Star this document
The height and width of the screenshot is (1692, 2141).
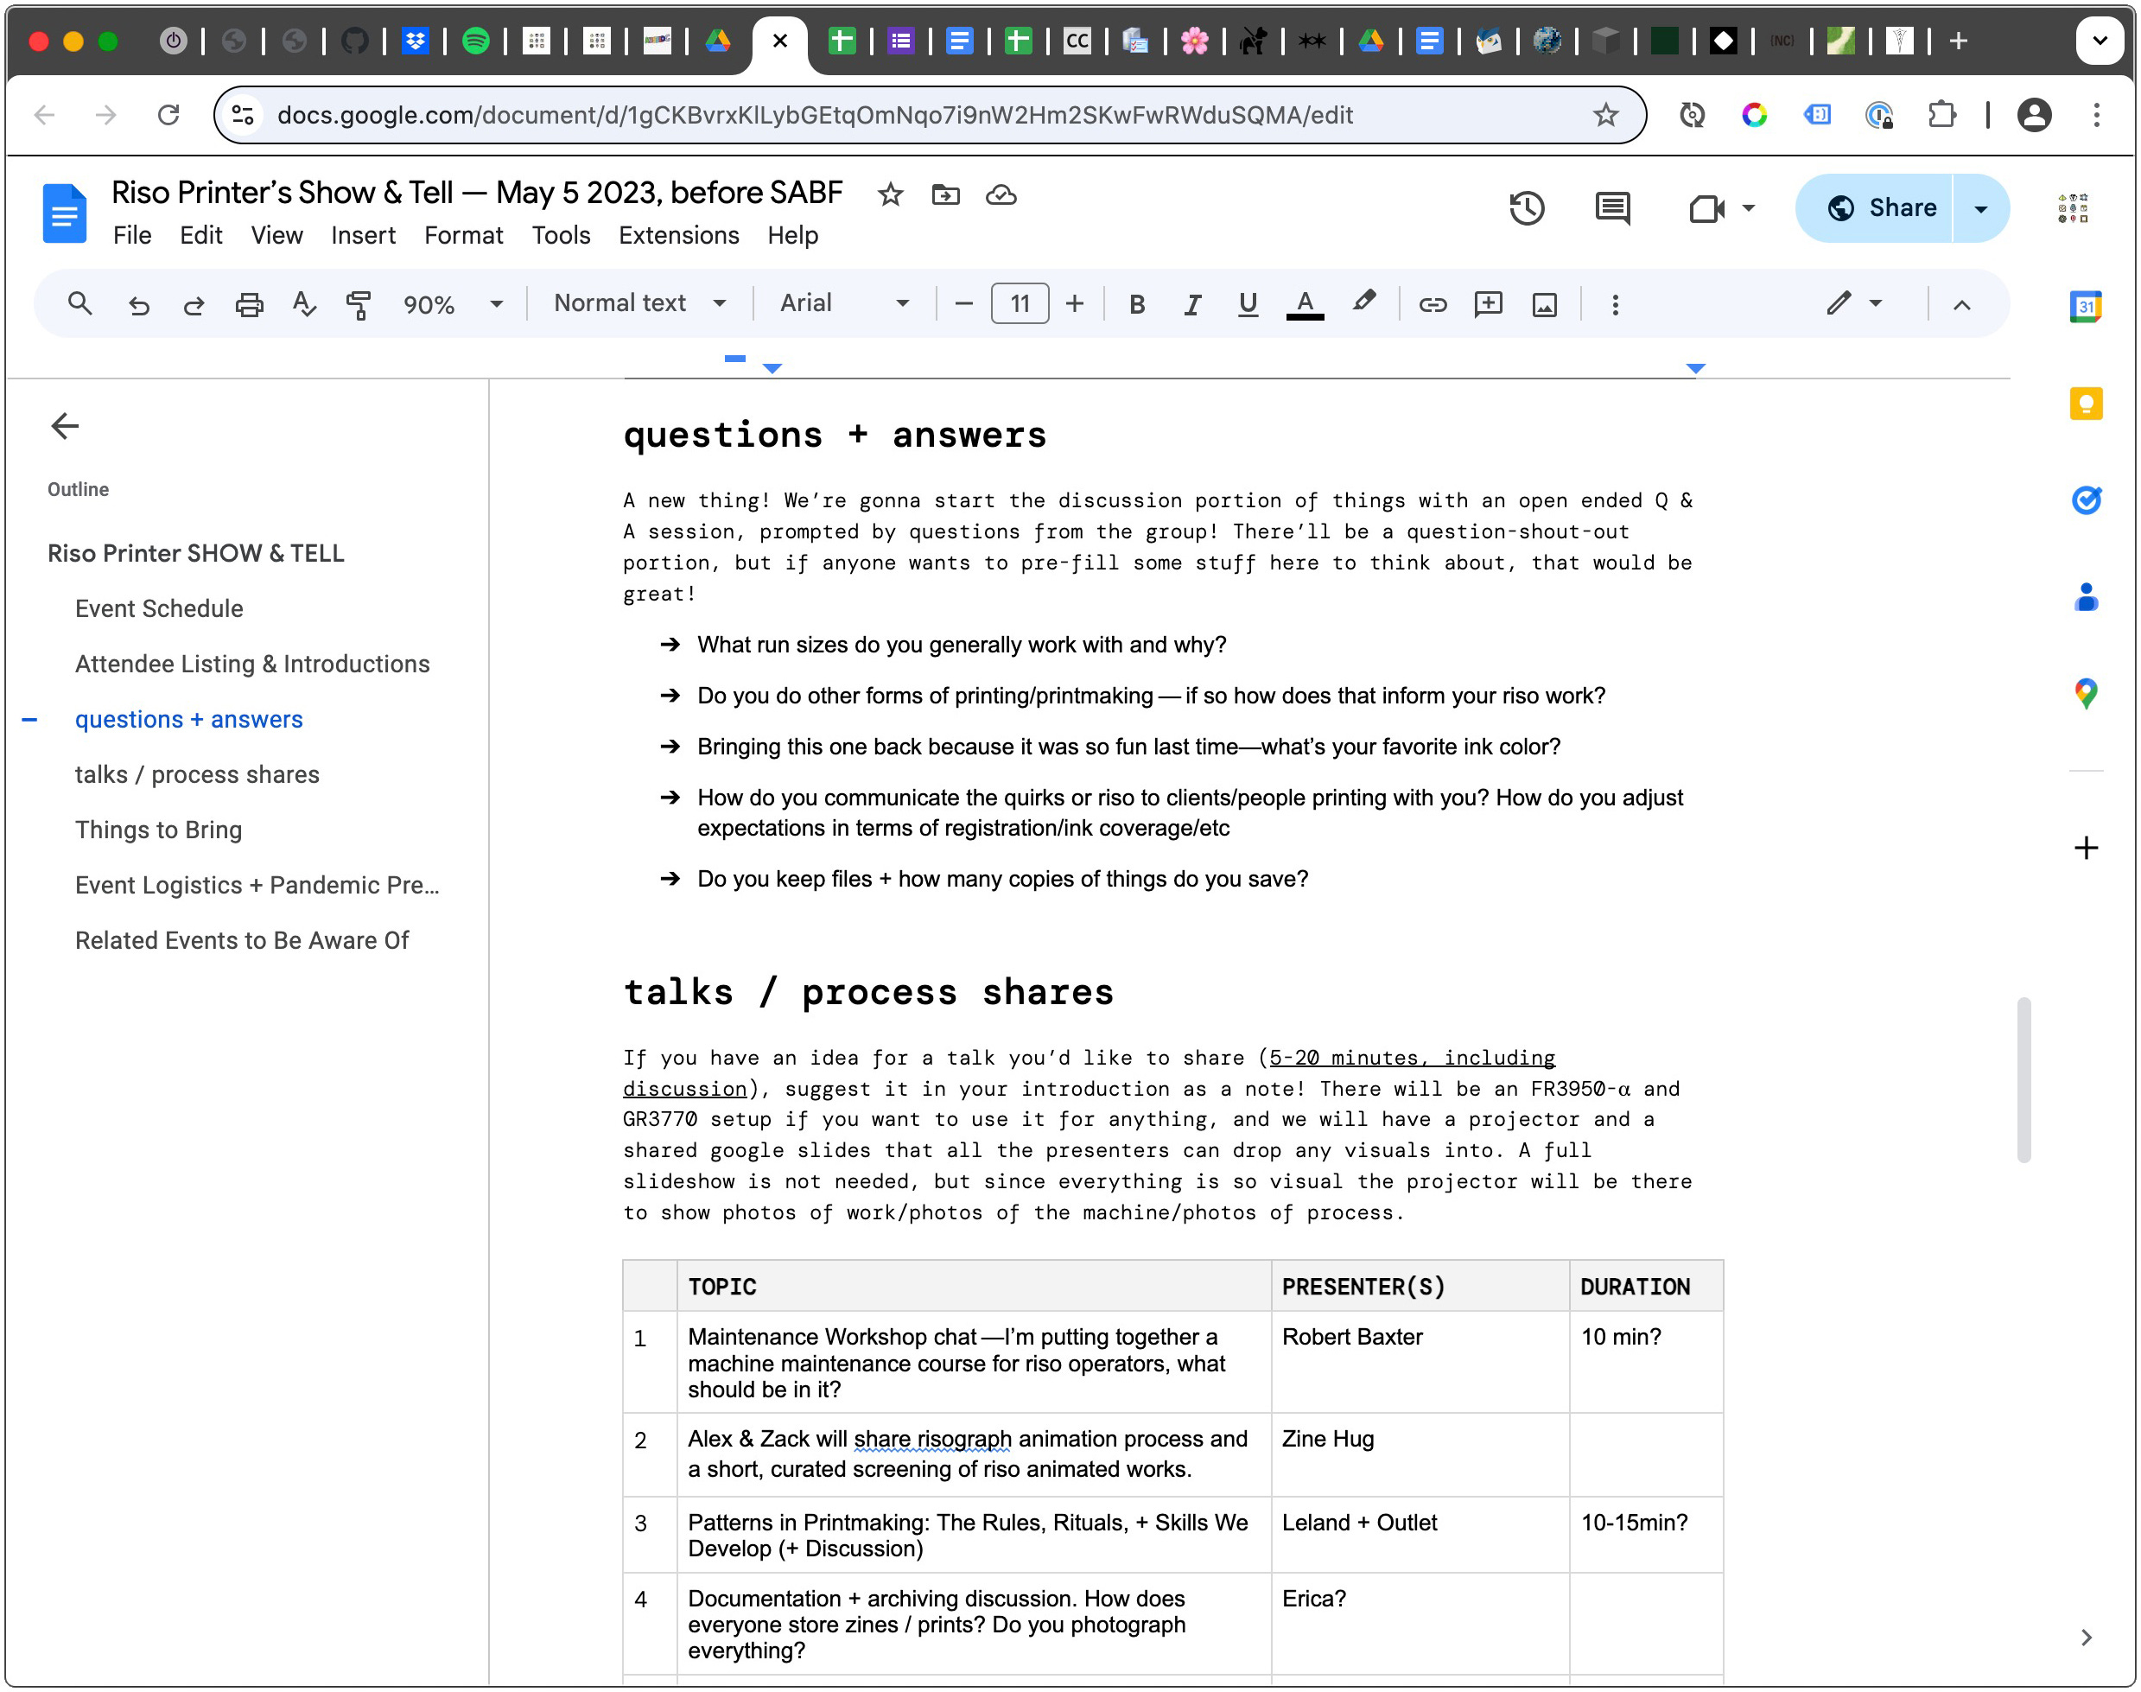pos(890,194)
